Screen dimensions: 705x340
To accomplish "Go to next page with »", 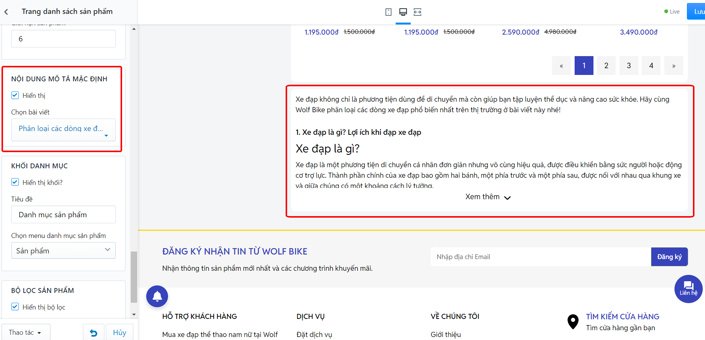I will click(x=674, y=66).
